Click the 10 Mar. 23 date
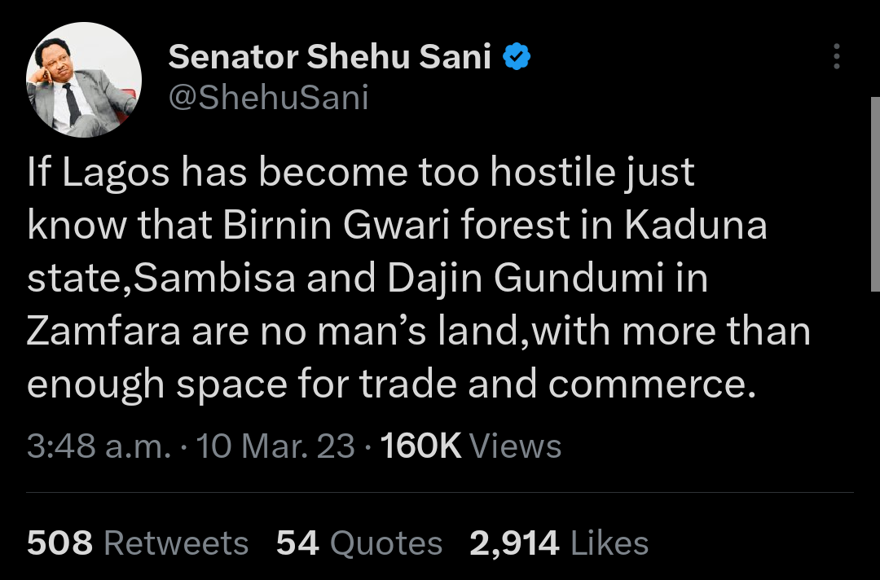 [x=276, y=446]
